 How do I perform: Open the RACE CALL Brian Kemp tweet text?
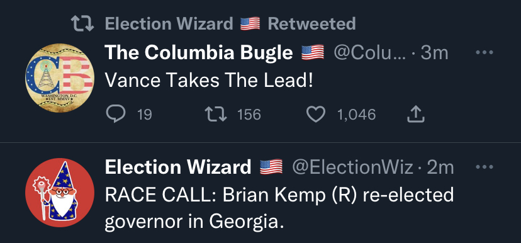tap(279, 208)
